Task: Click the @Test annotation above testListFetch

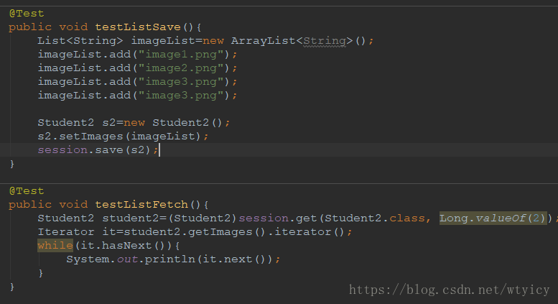Action: point(27,191)
